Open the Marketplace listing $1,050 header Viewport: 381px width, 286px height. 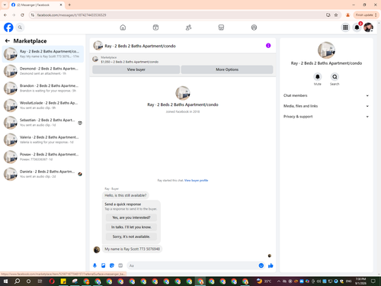click(x=183, y=59)
